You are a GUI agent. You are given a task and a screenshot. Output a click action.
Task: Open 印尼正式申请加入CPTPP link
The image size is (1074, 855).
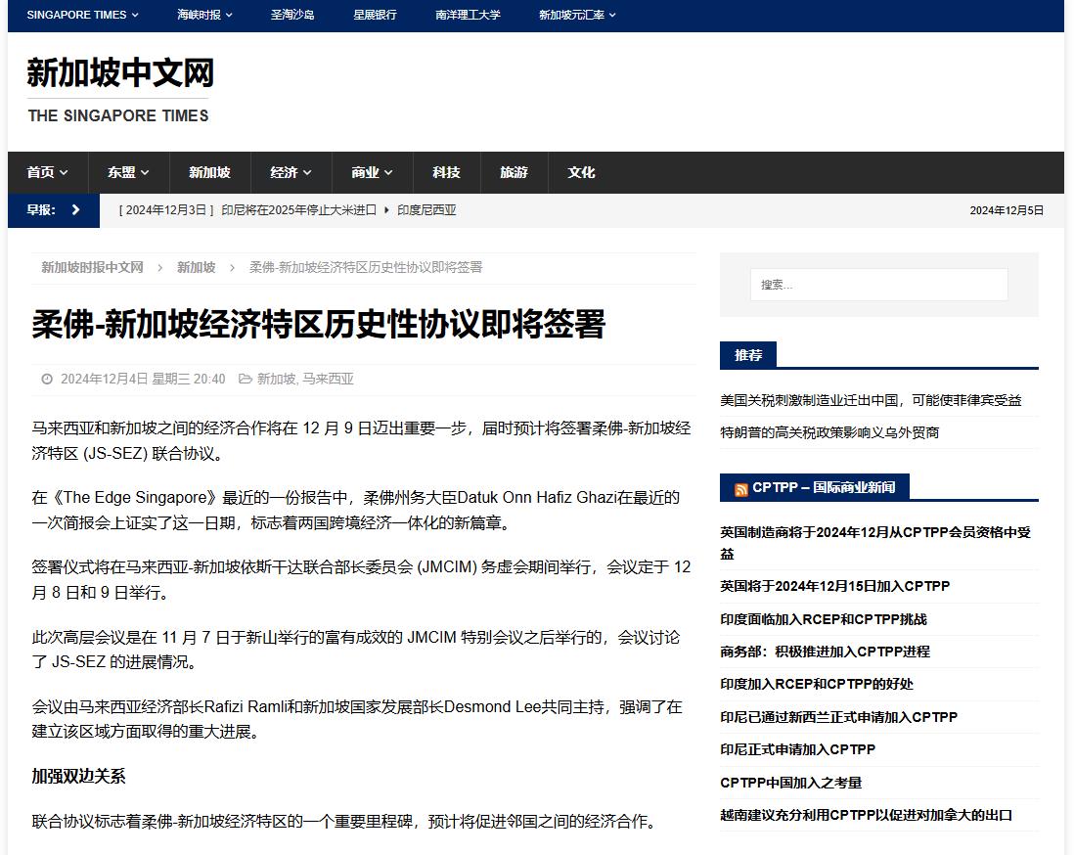coord(797,749)
